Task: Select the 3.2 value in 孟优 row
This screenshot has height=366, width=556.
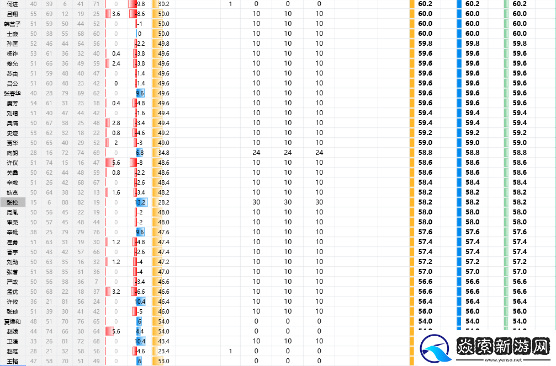Action: pos(116,292)
